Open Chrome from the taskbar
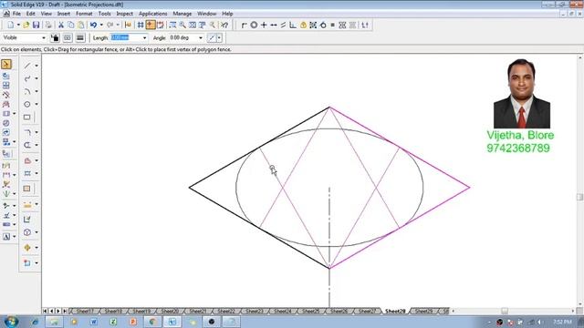 (x=152, y=322)
